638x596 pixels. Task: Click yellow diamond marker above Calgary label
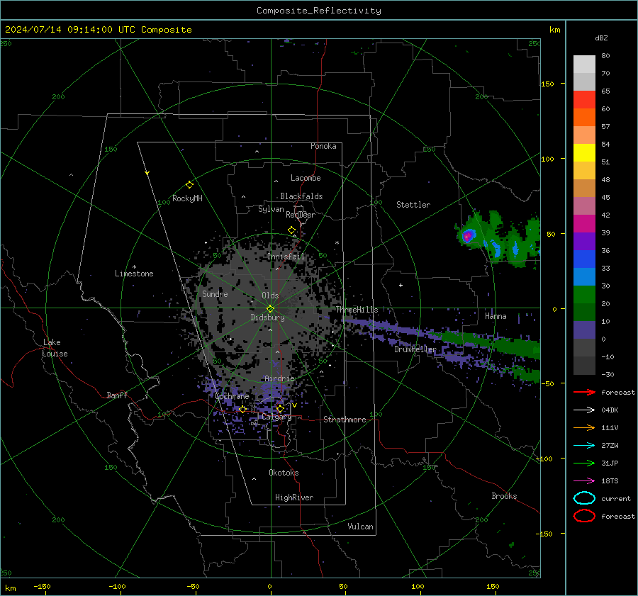point(280,408)
